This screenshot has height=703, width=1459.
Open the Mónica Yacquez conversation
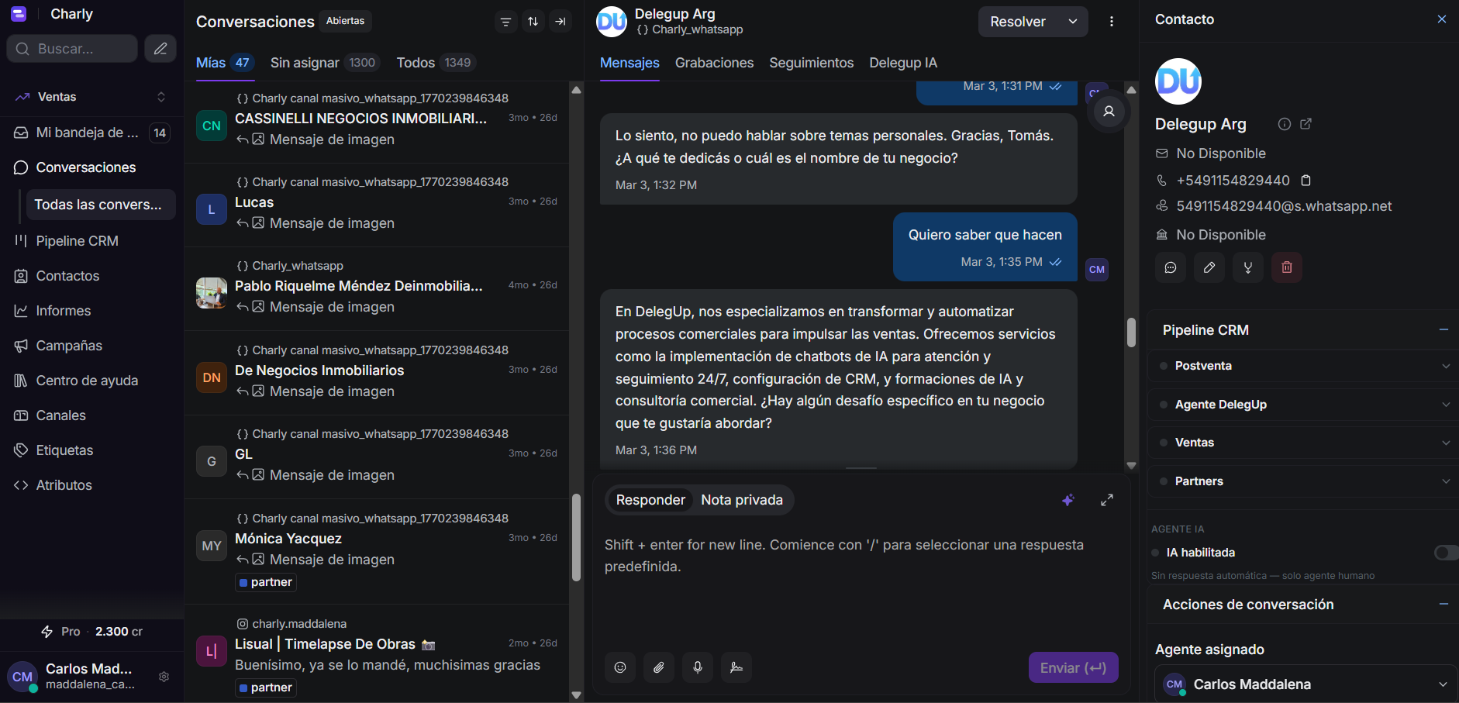tap(377, 552)
